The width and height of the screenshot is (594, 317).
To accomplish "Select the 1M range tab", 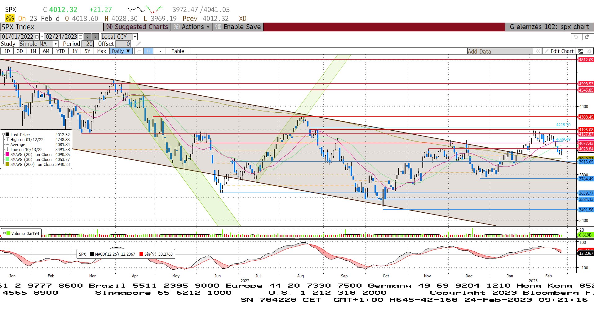I will tap(33, 51).
